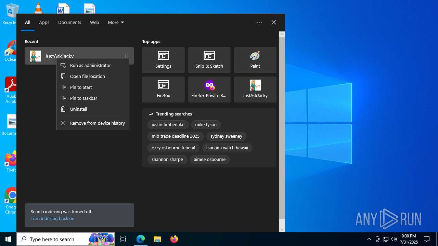Click Turn indexing back on link
Viewport: 438px width, 246px height.
[x=53, y=218]
